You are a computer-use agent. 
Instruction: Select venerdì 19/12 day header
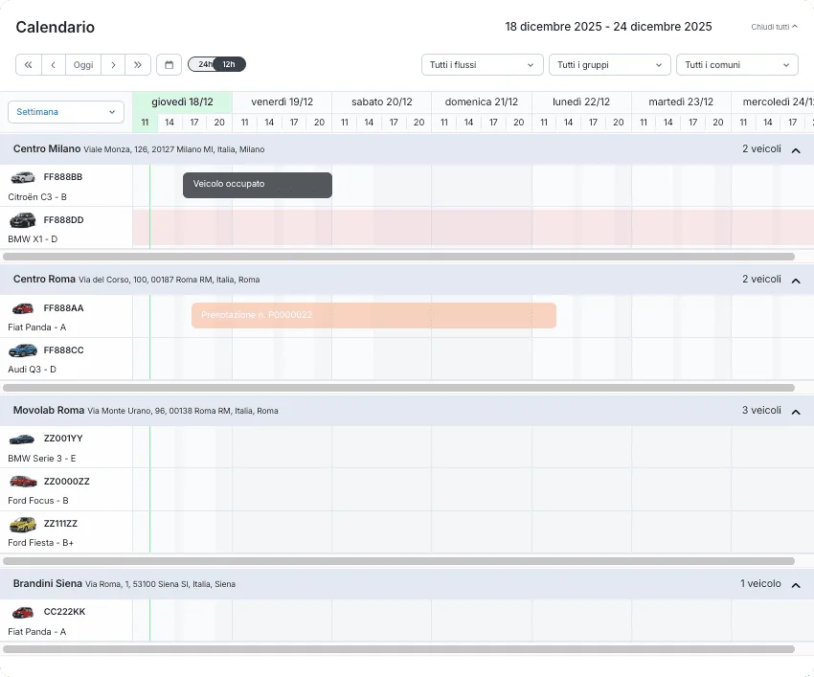282,102
